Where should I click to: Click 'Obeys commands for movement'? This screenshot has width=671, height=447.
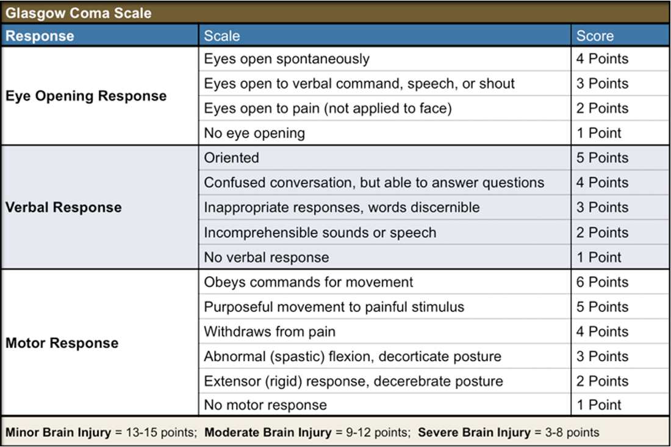[308, 282]
